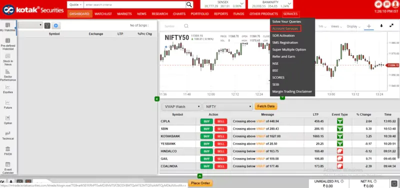
Task: Add a new chart with the plus icon
Action: pyautogui.click(x=368, y=26)
